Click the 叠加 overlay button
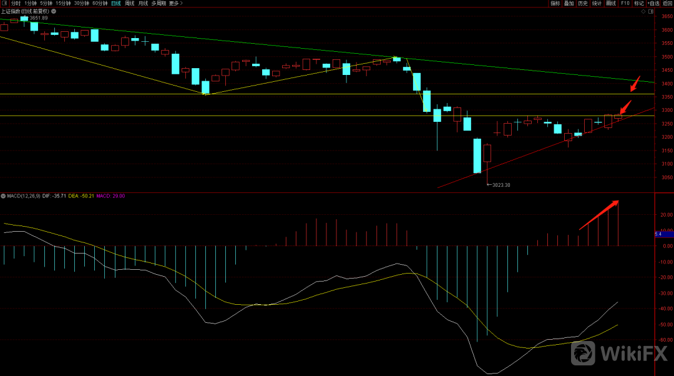Viewport: 674px width, 376px height. (569, 3)
